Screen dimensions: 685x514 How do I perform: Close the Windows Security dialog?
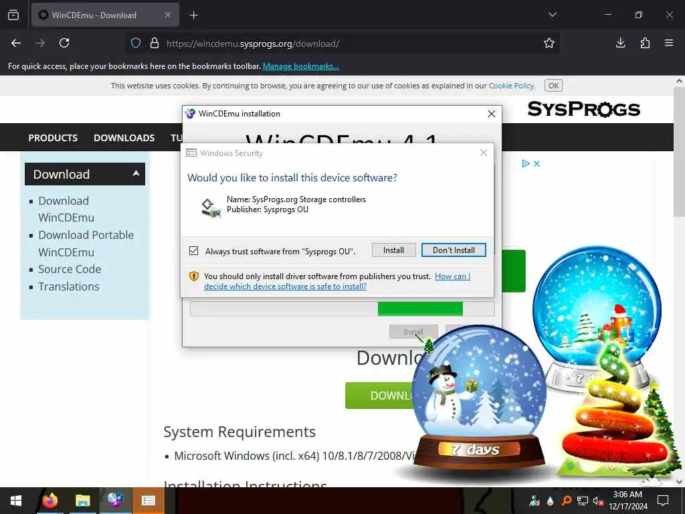(484, 153)
